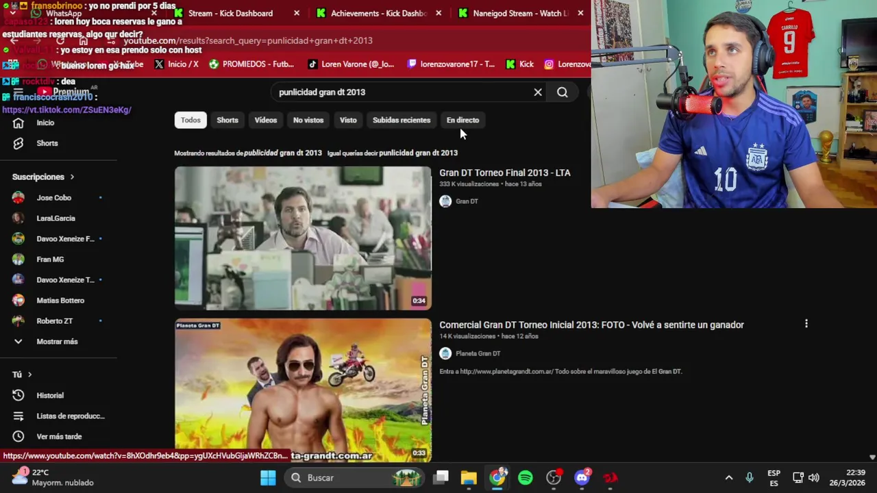Image resolution: width=877 pixels, height=493 pixels.
Task: Open Jose Cobo subscription channel
Action: tap(53, 197)
